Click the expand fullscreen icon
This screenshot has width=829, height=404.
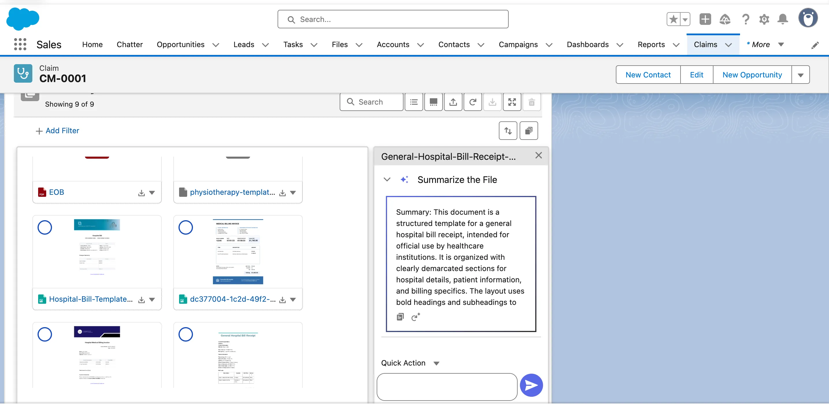point(512,102)
